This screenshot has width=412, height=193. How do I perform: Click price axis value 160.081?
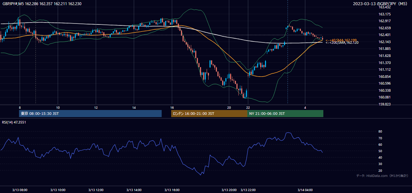click(x=385, y=97)
